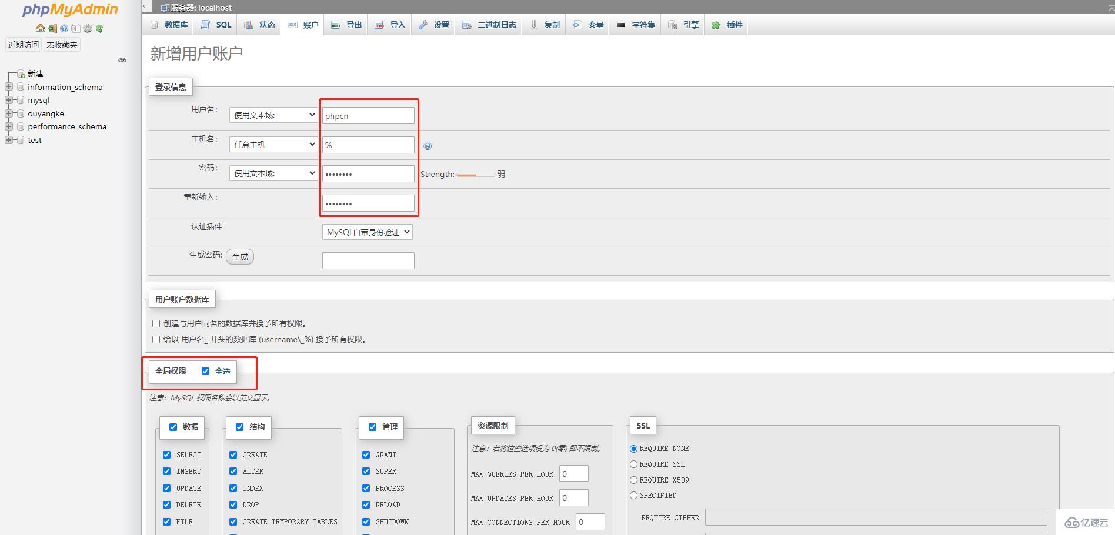
Task: Open the 复制 replication tab
Action: (544, 25)
